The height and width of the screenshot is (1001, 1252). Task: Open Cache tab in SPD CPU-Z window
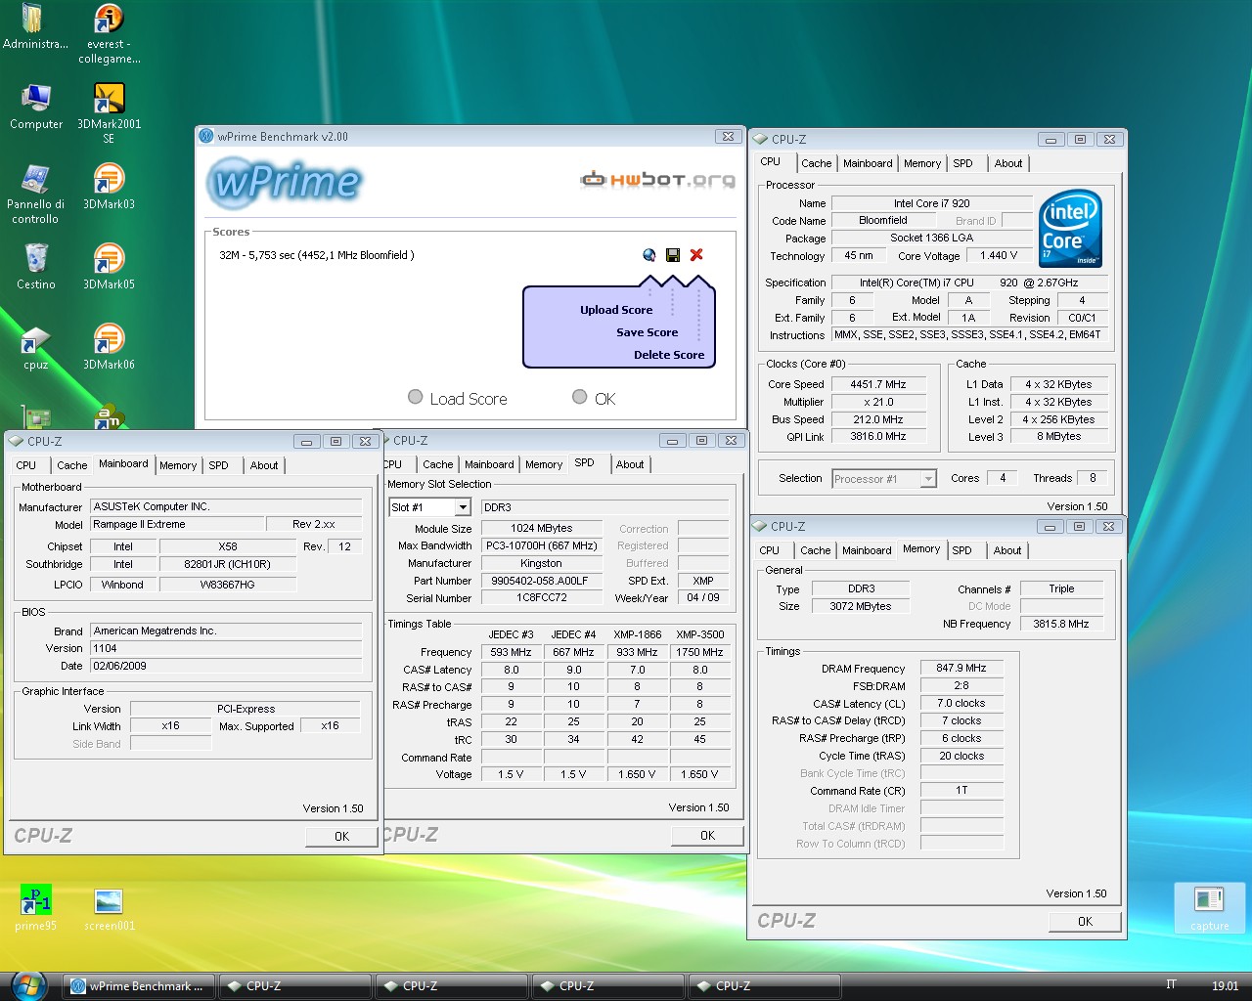[438, 464]
